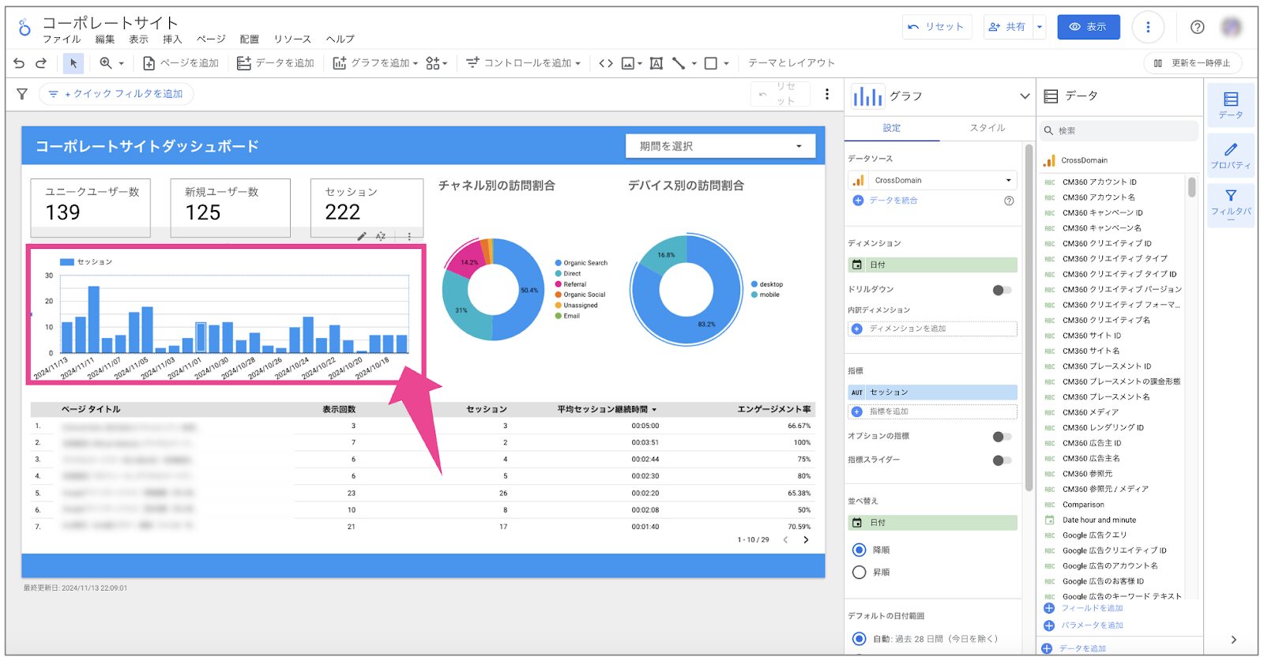Select the pointer selection tool

(73, 63)
